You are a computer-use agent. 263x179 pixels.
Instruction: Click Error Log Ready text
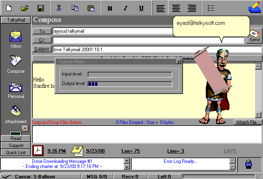[x=181, y=161]
